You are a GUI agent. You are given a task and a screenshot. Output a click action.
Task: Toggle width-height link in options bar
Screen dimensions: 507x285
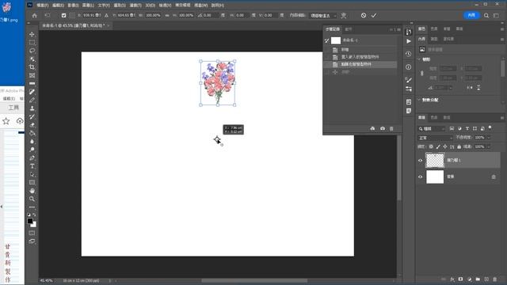pos(167,16)
